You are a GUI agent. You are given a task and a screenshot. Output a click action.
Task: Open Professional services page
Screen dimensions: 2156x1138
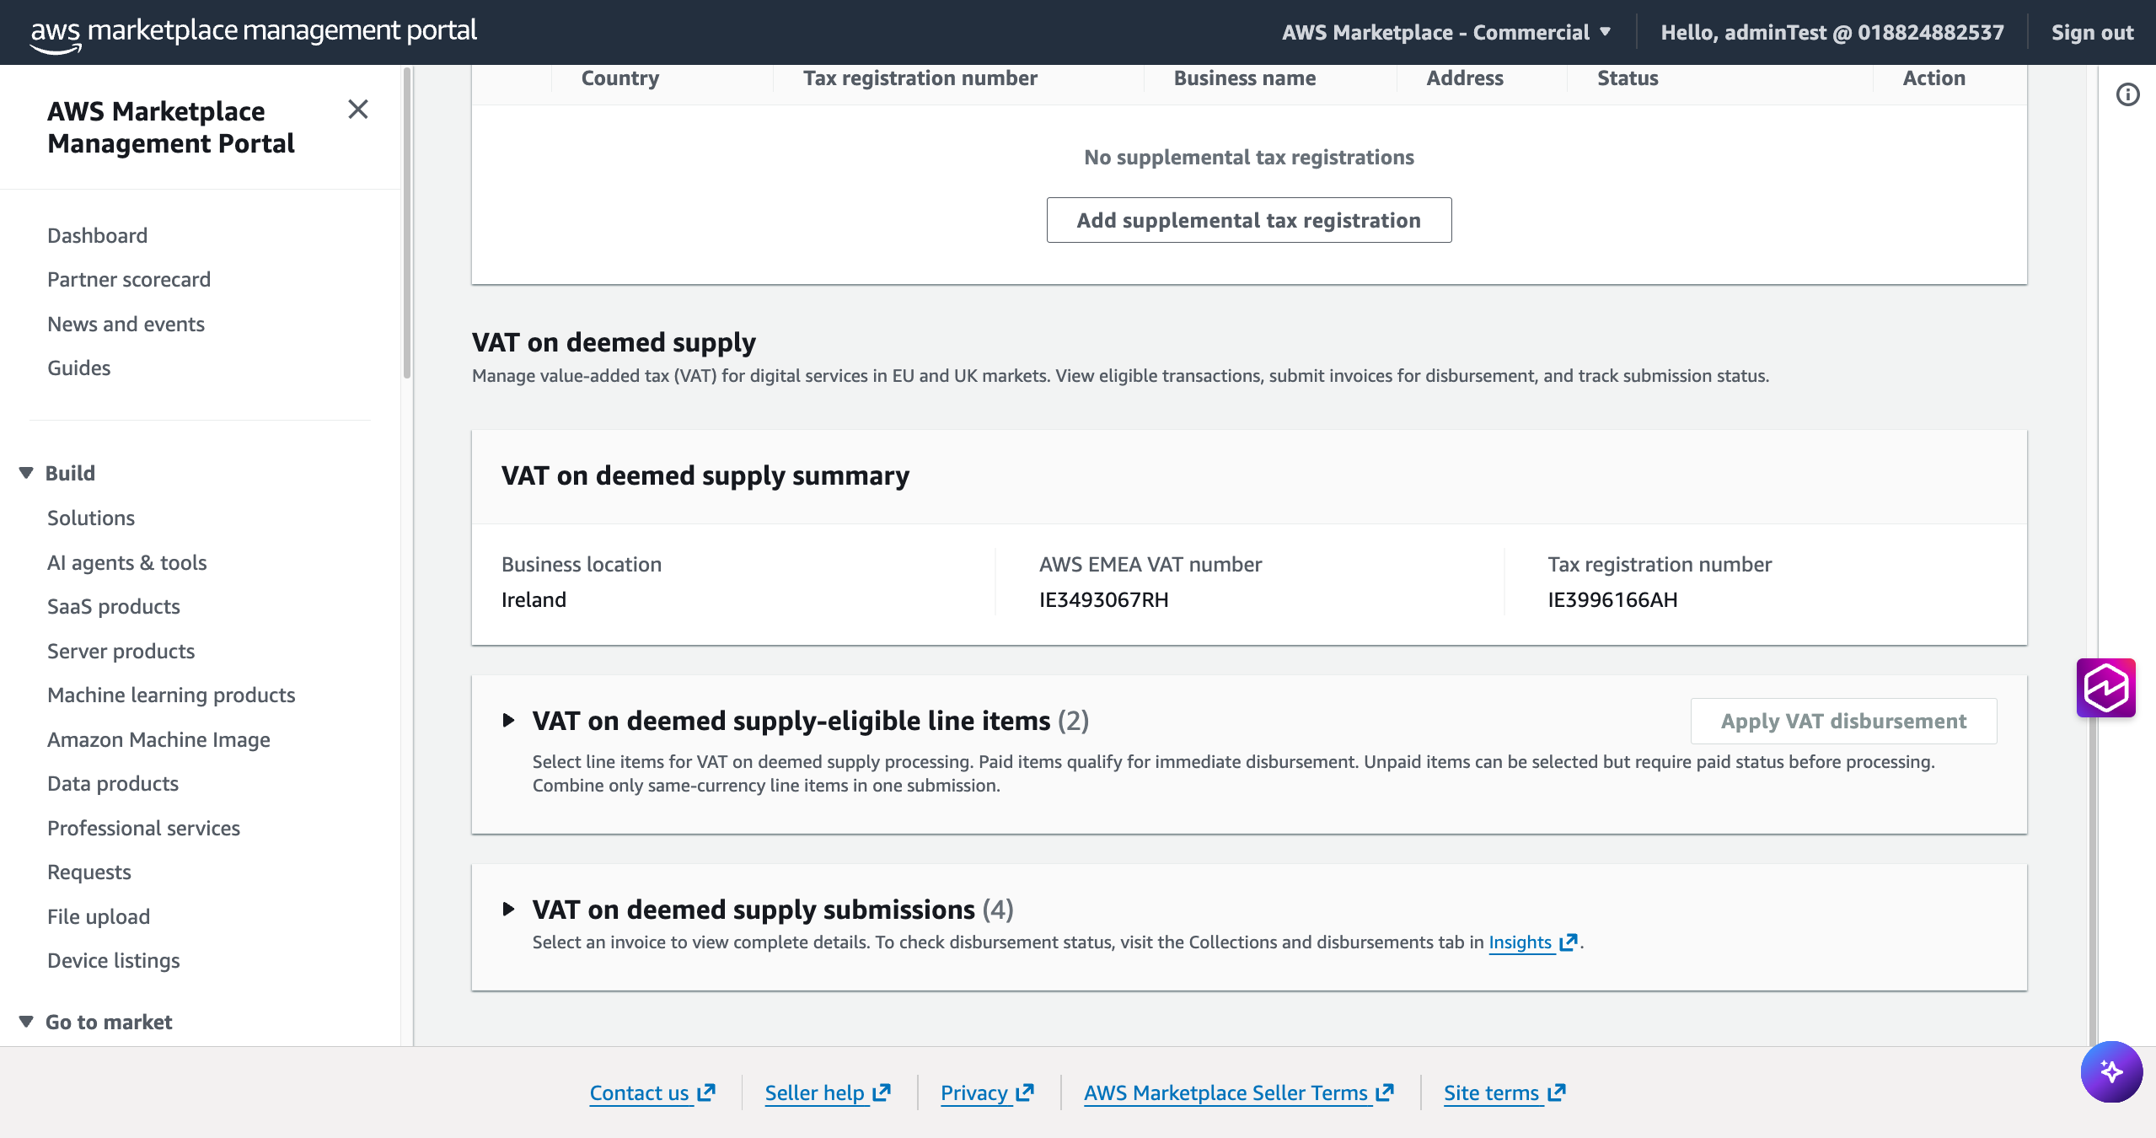144,828
